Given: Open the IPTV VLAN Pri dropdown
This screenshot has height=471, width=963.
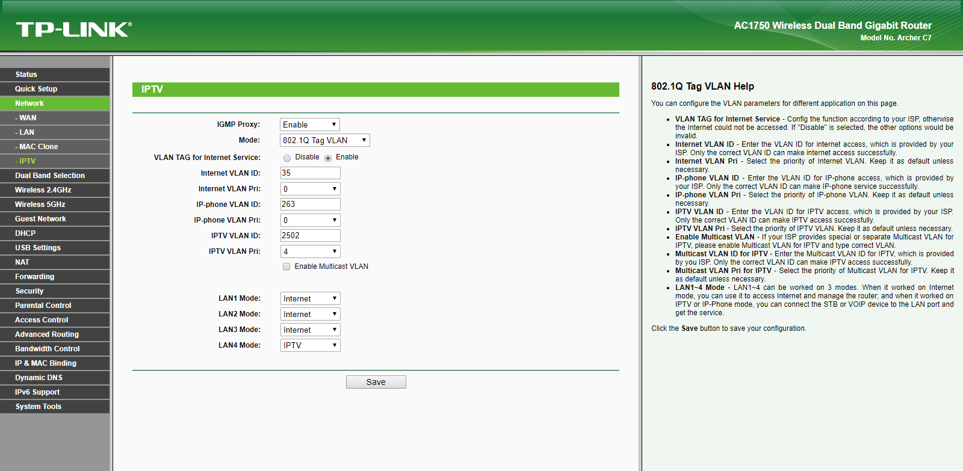Looking at the screenshot, I should [311, 251].
